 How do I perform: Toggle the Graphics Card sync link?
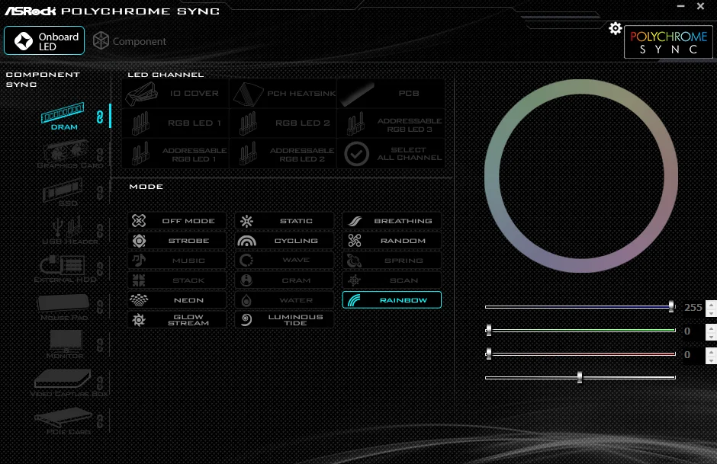click(100, 155)
